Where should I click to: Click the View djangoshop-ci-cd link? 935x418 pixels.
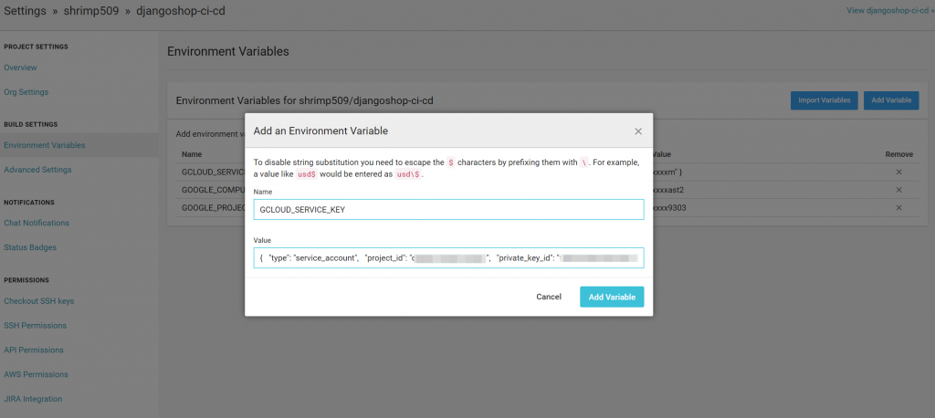point(890,11)
